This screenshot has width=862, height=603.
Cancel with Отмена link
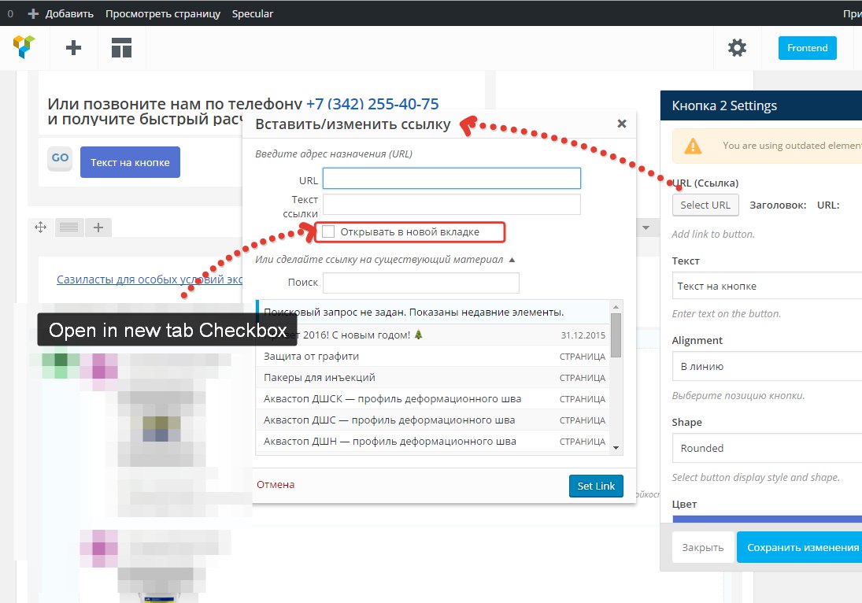[x=276, y=484]
